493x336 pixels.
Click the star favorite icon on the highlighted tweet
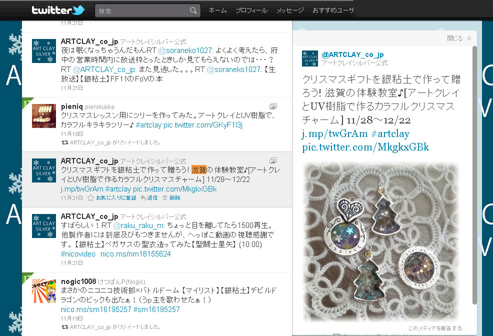click(90, 197)
